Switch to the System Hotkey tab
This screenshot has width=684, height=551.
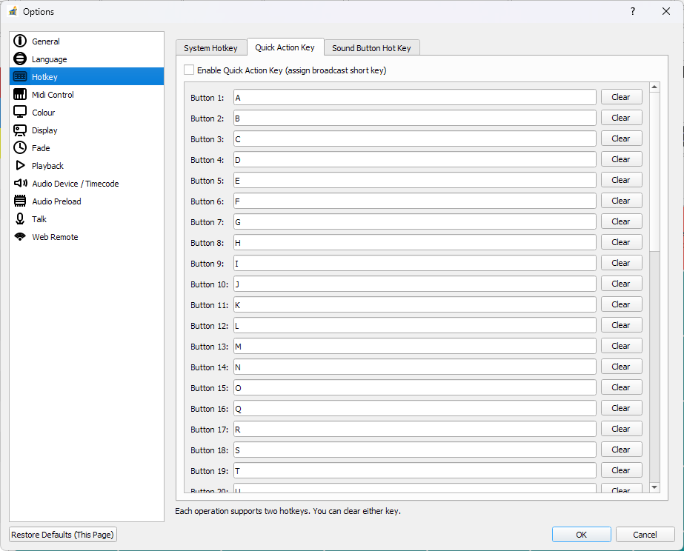pyautogui.click(x=210, y=47)
